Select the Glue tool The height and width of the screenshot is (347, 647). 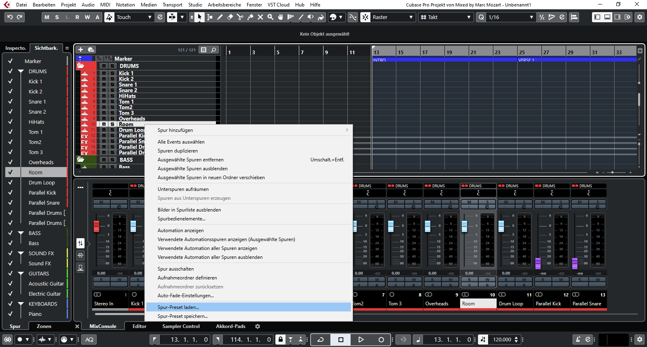click(250, 17)
